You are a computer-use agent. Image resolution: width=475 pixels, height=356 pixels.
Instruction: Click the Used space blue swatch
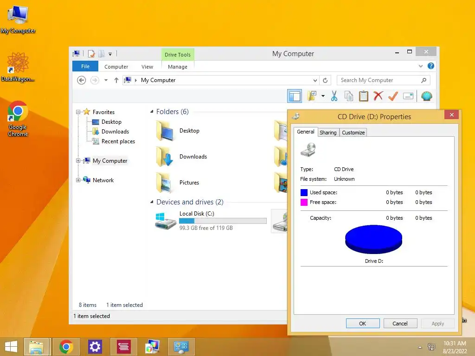tap(304, 192)
